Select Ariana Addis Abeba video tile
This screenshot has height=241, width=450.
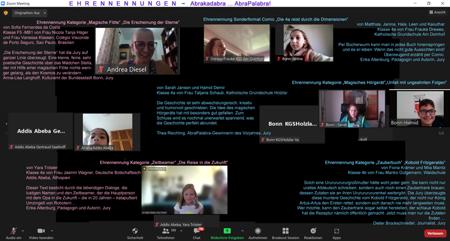(107, 132)
